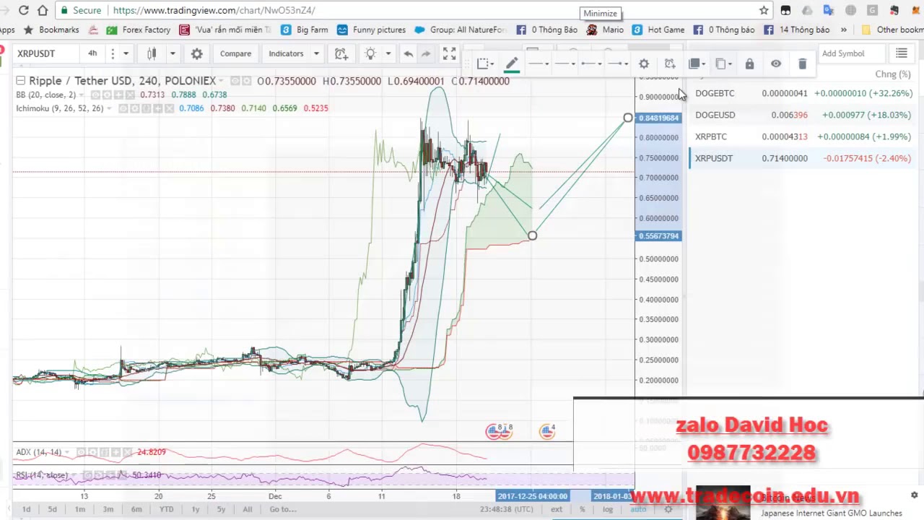
Task: Toggle extended hours with ext button
Action: click(557, 509)
